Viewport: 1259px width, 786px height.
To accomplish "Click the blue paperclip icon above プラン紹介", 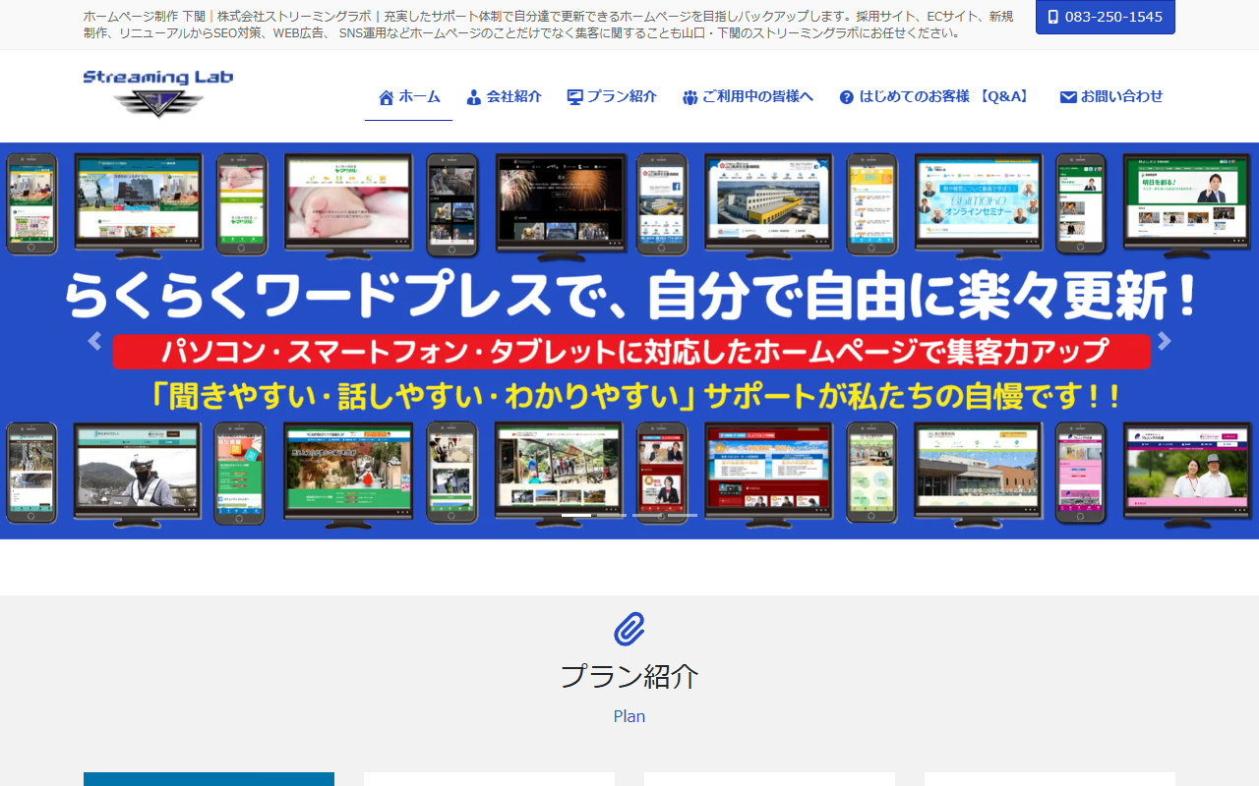I will coord(629,629).
